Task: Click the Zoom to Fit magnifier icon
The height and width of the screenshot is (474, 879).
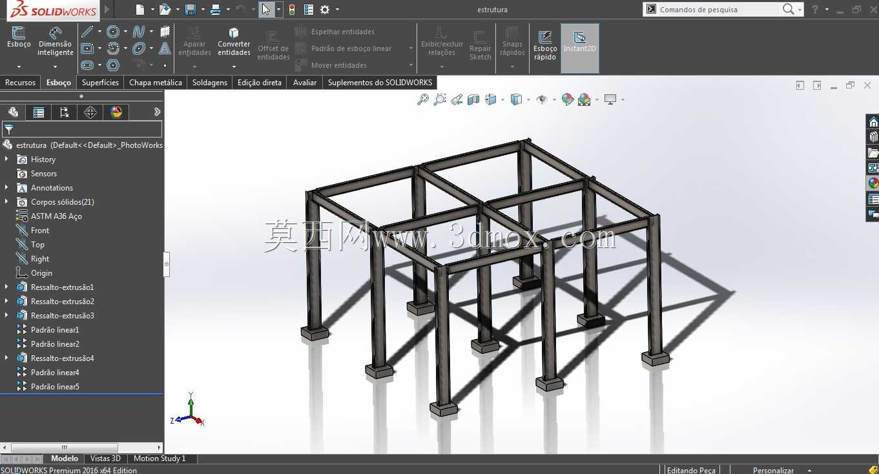Action: pos(423,99)
